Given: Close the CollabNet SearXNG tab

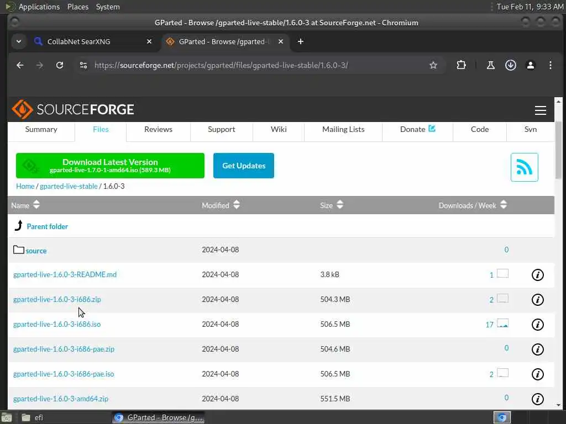Looking at the screenshot, I should coord(149,41).
